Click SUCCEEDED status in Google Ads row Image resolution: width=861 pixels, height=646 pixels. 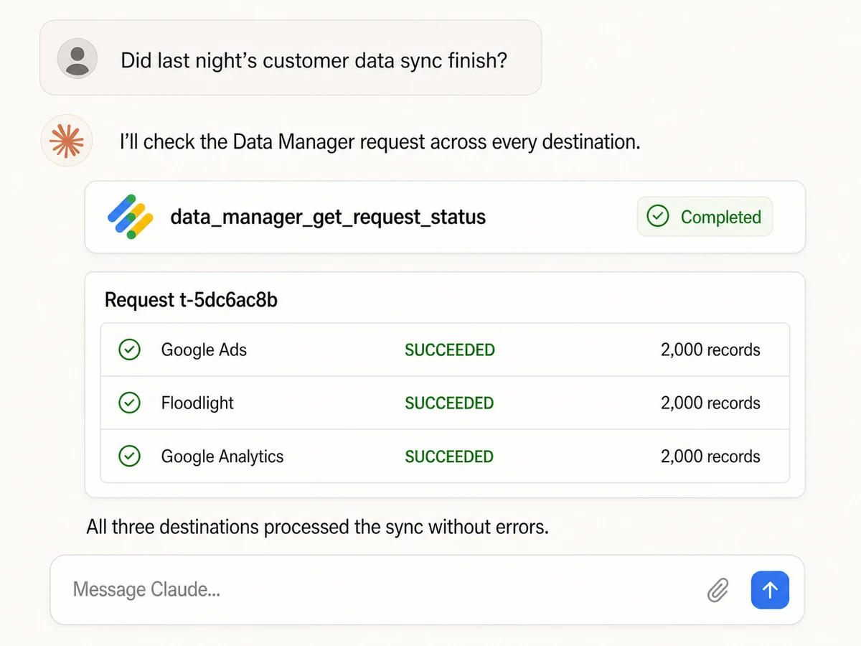450,350
